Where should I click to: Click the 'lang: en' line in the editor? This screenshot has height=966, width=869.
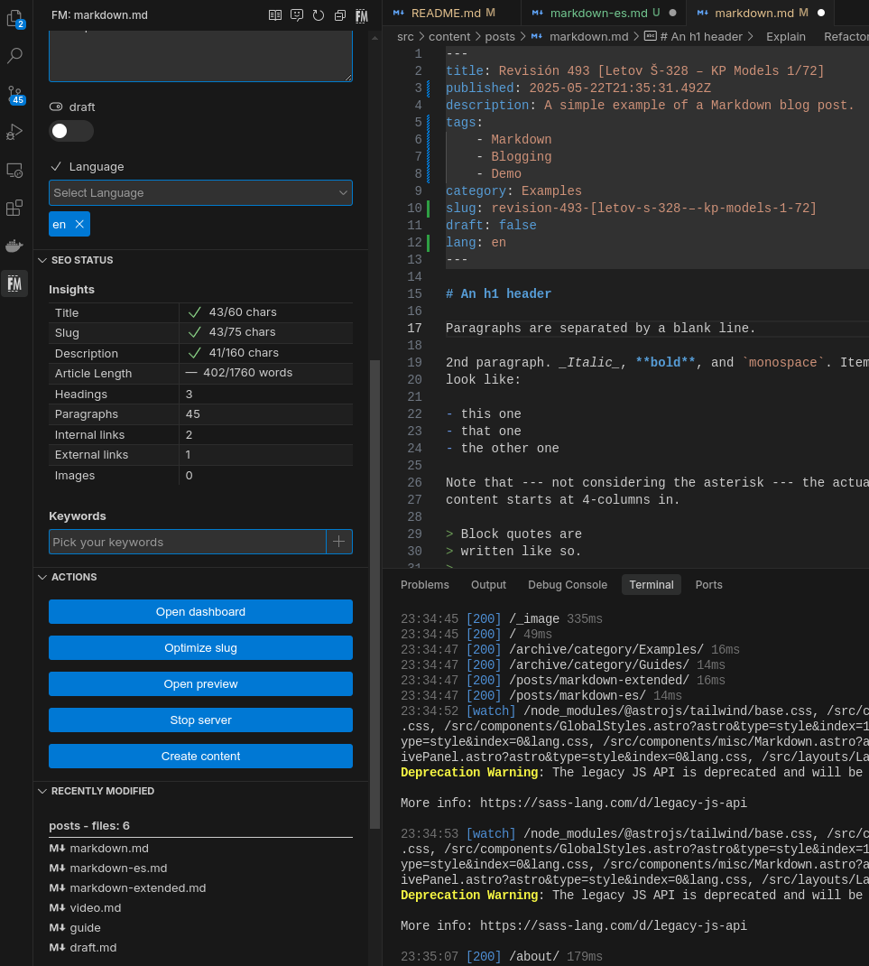tap(476, 243)
